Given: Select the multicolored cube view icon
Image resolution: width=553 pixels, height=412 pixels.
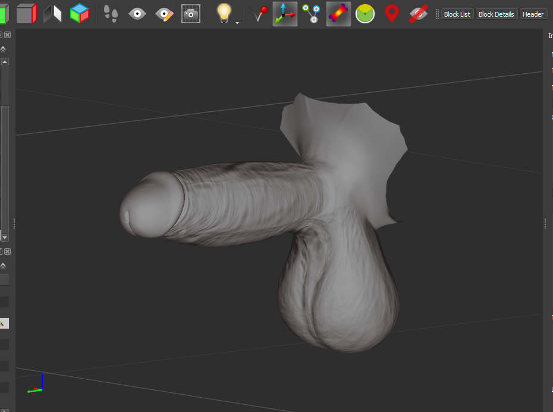Looking at the screenshot, I should [x=80, y=14].
